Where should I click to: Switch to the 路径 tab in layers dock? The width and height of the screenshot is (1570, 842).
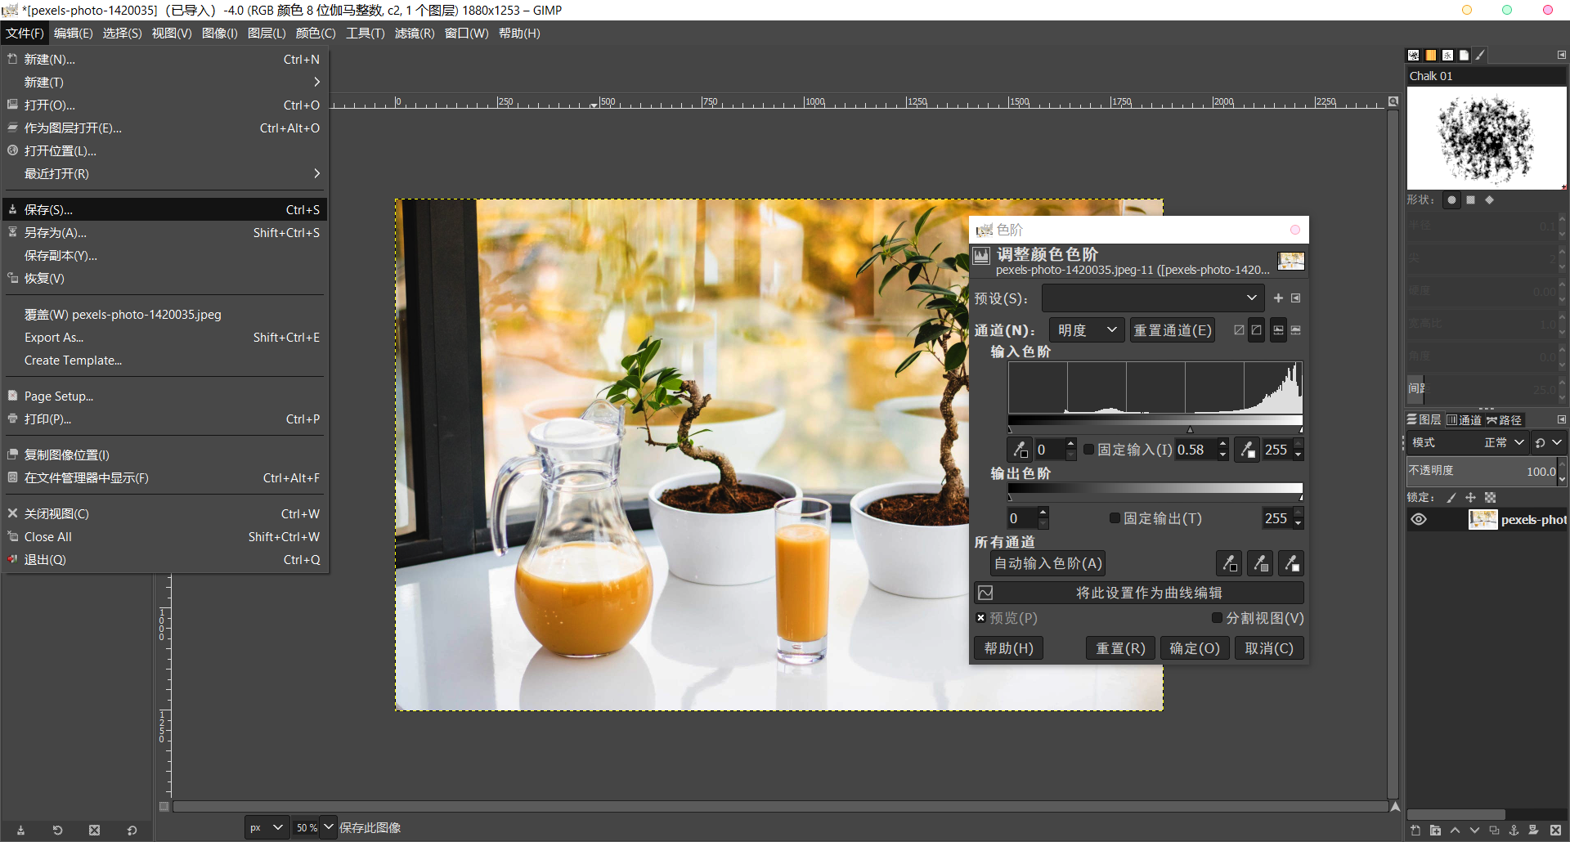pos(1505,419)
